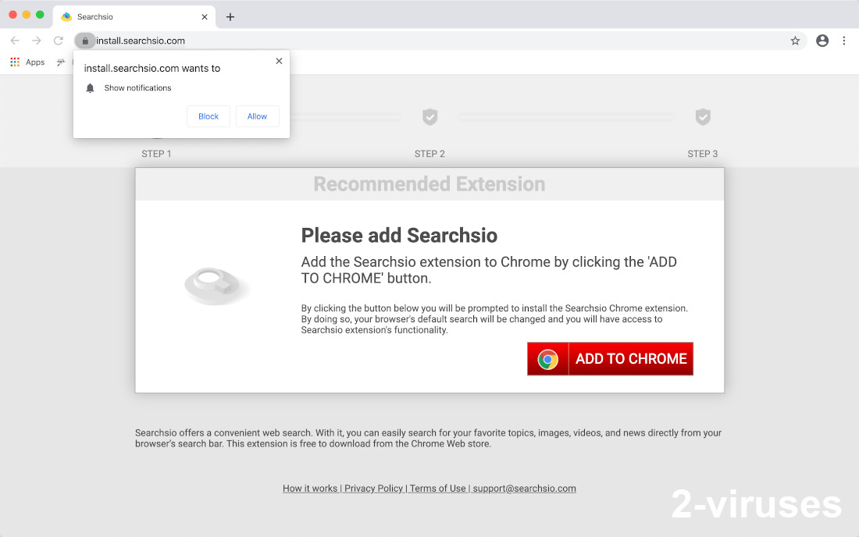This screenshot has height=537, width=859.
Task: Block notifications from install.searchsio.com
Action: pos(208,116)
